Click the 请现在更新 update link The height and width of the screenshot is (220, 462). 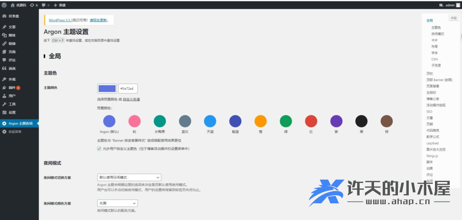[x=98, y=20]
